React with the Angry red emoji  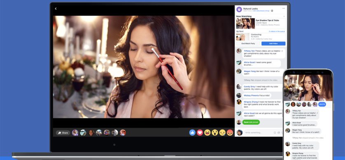click(230, 133)
